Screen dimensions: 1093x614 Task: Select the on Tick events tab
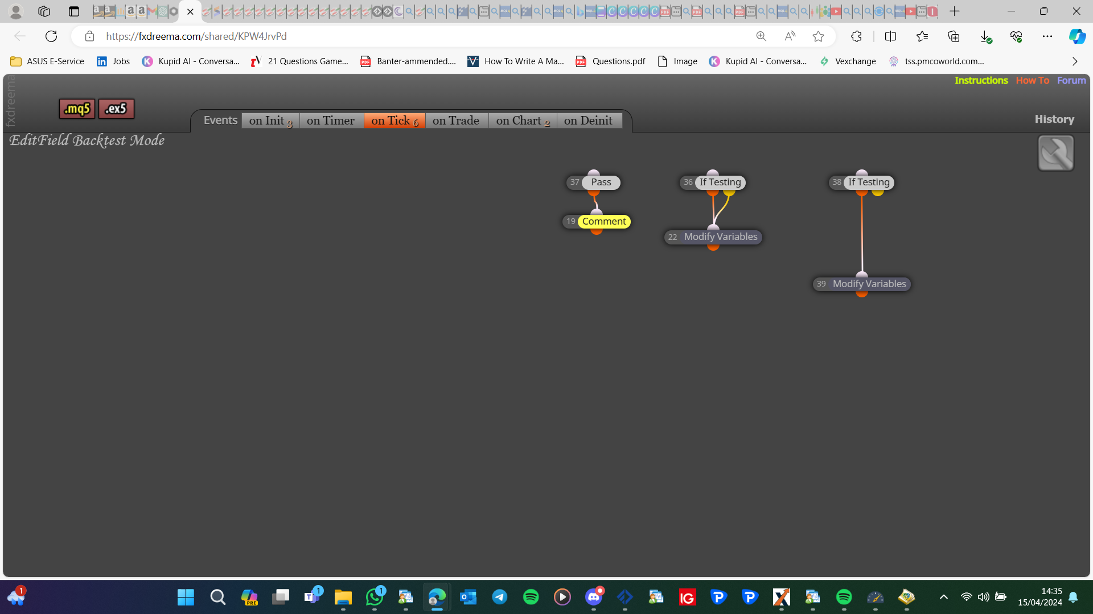click(395, 121)
